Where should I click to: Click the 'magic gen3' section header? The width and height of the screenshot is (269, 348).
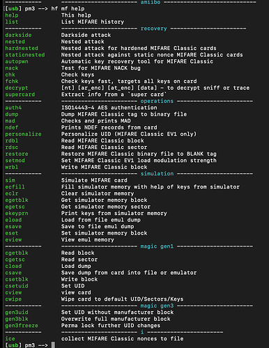point(157,306)
